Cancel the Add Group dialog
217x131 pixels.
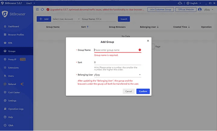pyautogui.click(x=129, y=91)
